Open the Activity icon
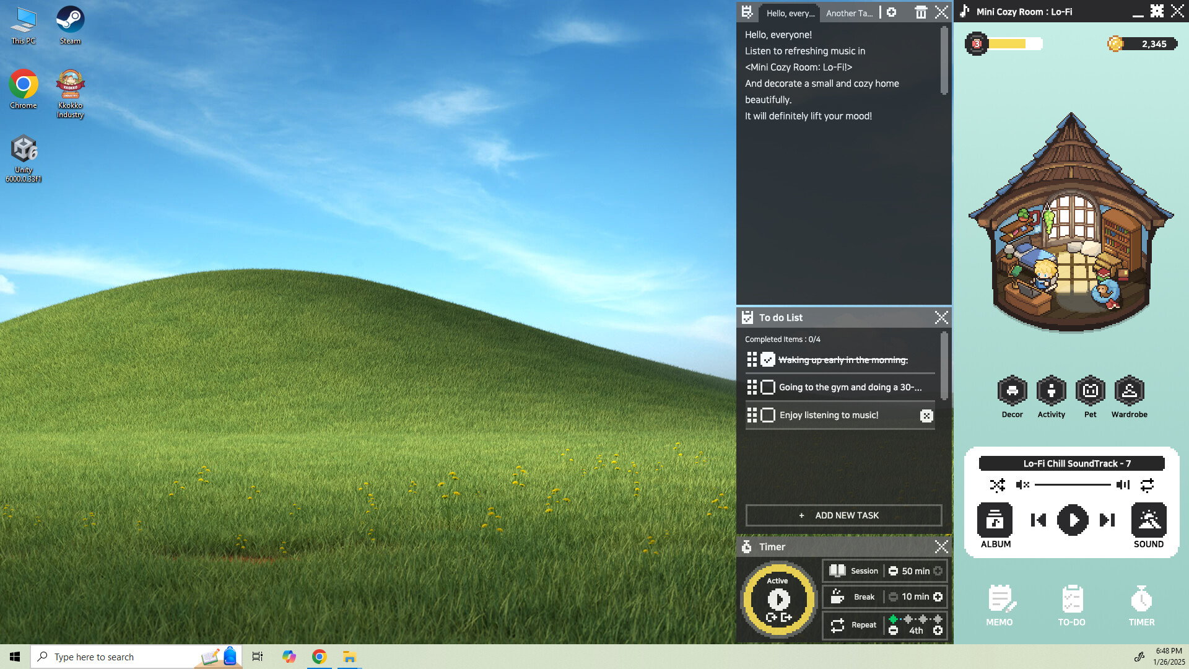Image resolution: width=1189 pixels, height=669 pixels. coord(1051,391)
